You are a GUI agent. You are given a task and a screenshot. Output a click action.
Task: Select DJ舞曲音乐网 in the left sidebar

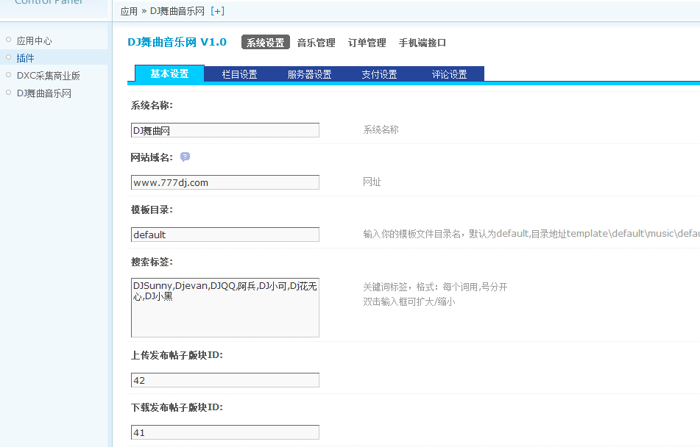45,93
